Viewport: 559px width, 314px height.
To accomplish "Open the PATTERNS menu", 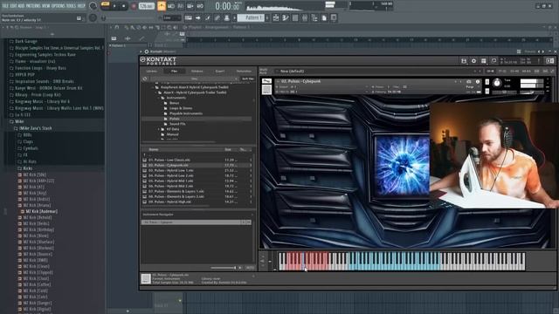I will point(33,6).
